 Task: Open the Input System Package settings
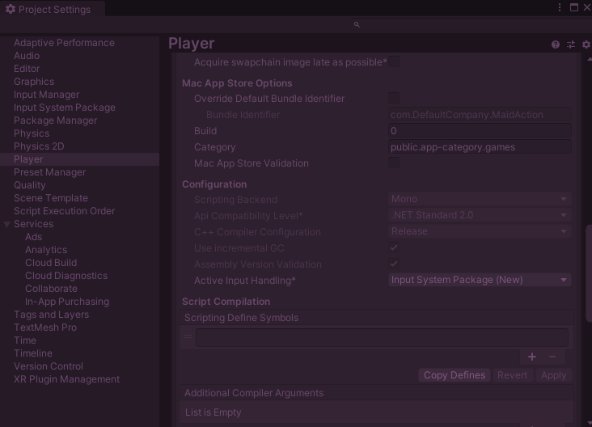(65, 108)
